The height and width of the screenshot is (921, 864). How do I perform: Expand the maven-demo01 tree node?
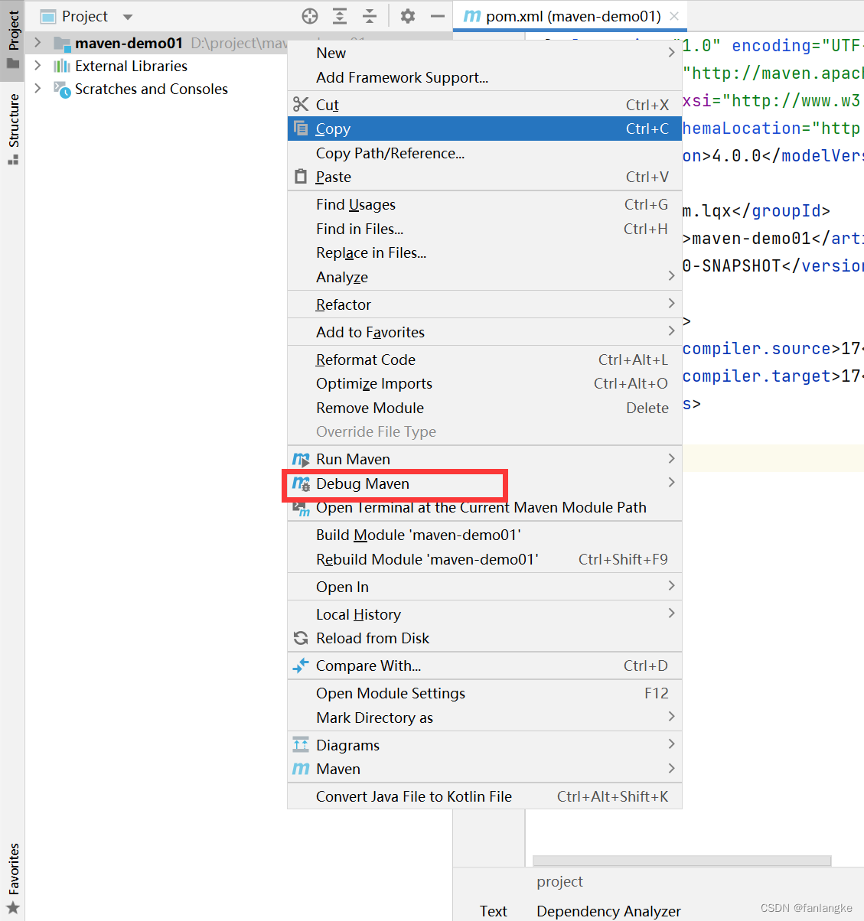click(37, 43)
